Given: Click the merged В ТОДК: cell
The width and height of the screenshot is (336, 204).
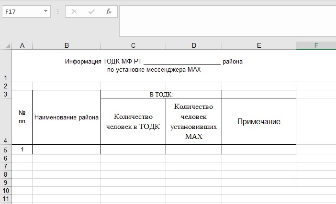Looking at the screenshot, I should (x=161, y=94).
